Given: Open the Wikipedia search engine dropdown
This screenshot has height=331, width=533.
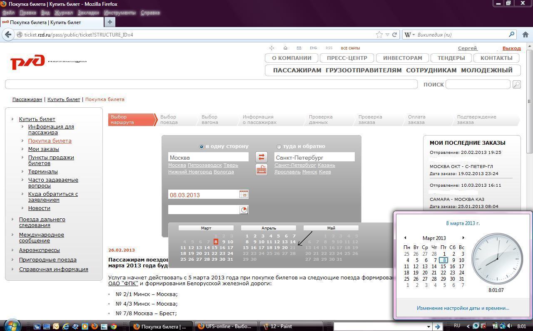Looking at the screenshot, I should pos(410,35).
